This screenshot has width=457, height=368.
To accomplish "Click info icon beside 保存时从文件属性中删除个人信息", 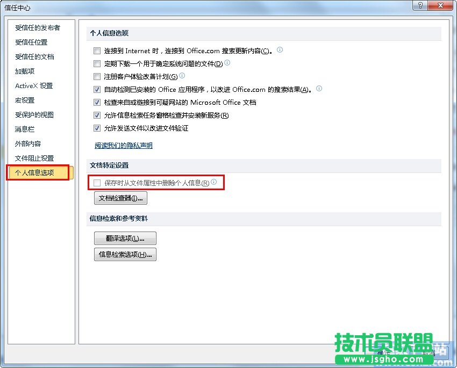I will [x=213, y=182].
